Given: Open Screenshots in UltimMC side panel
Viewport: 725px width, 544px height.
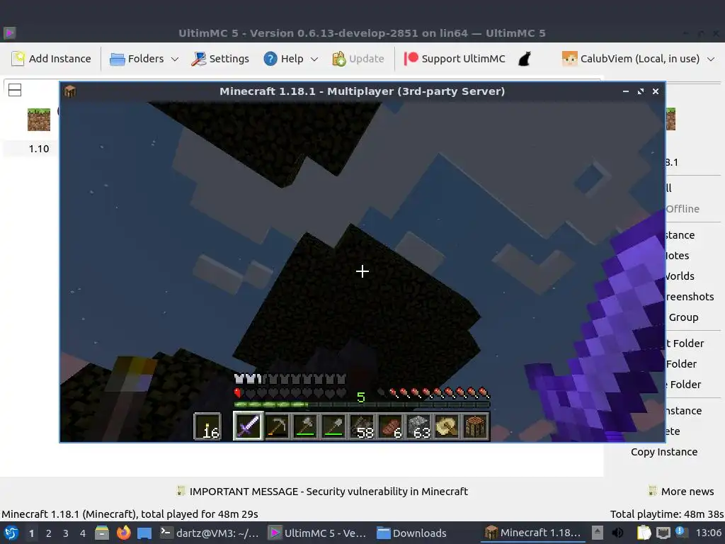Looking at the screenshot, I should 690,297.
